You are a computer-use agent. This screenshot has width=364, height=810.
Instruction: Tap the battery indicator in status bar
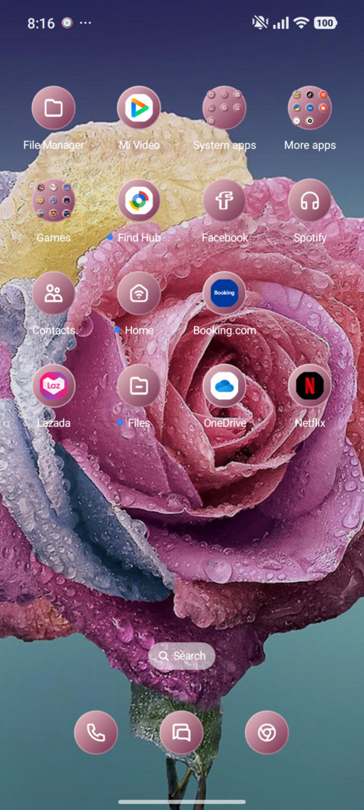coord(325,23)
